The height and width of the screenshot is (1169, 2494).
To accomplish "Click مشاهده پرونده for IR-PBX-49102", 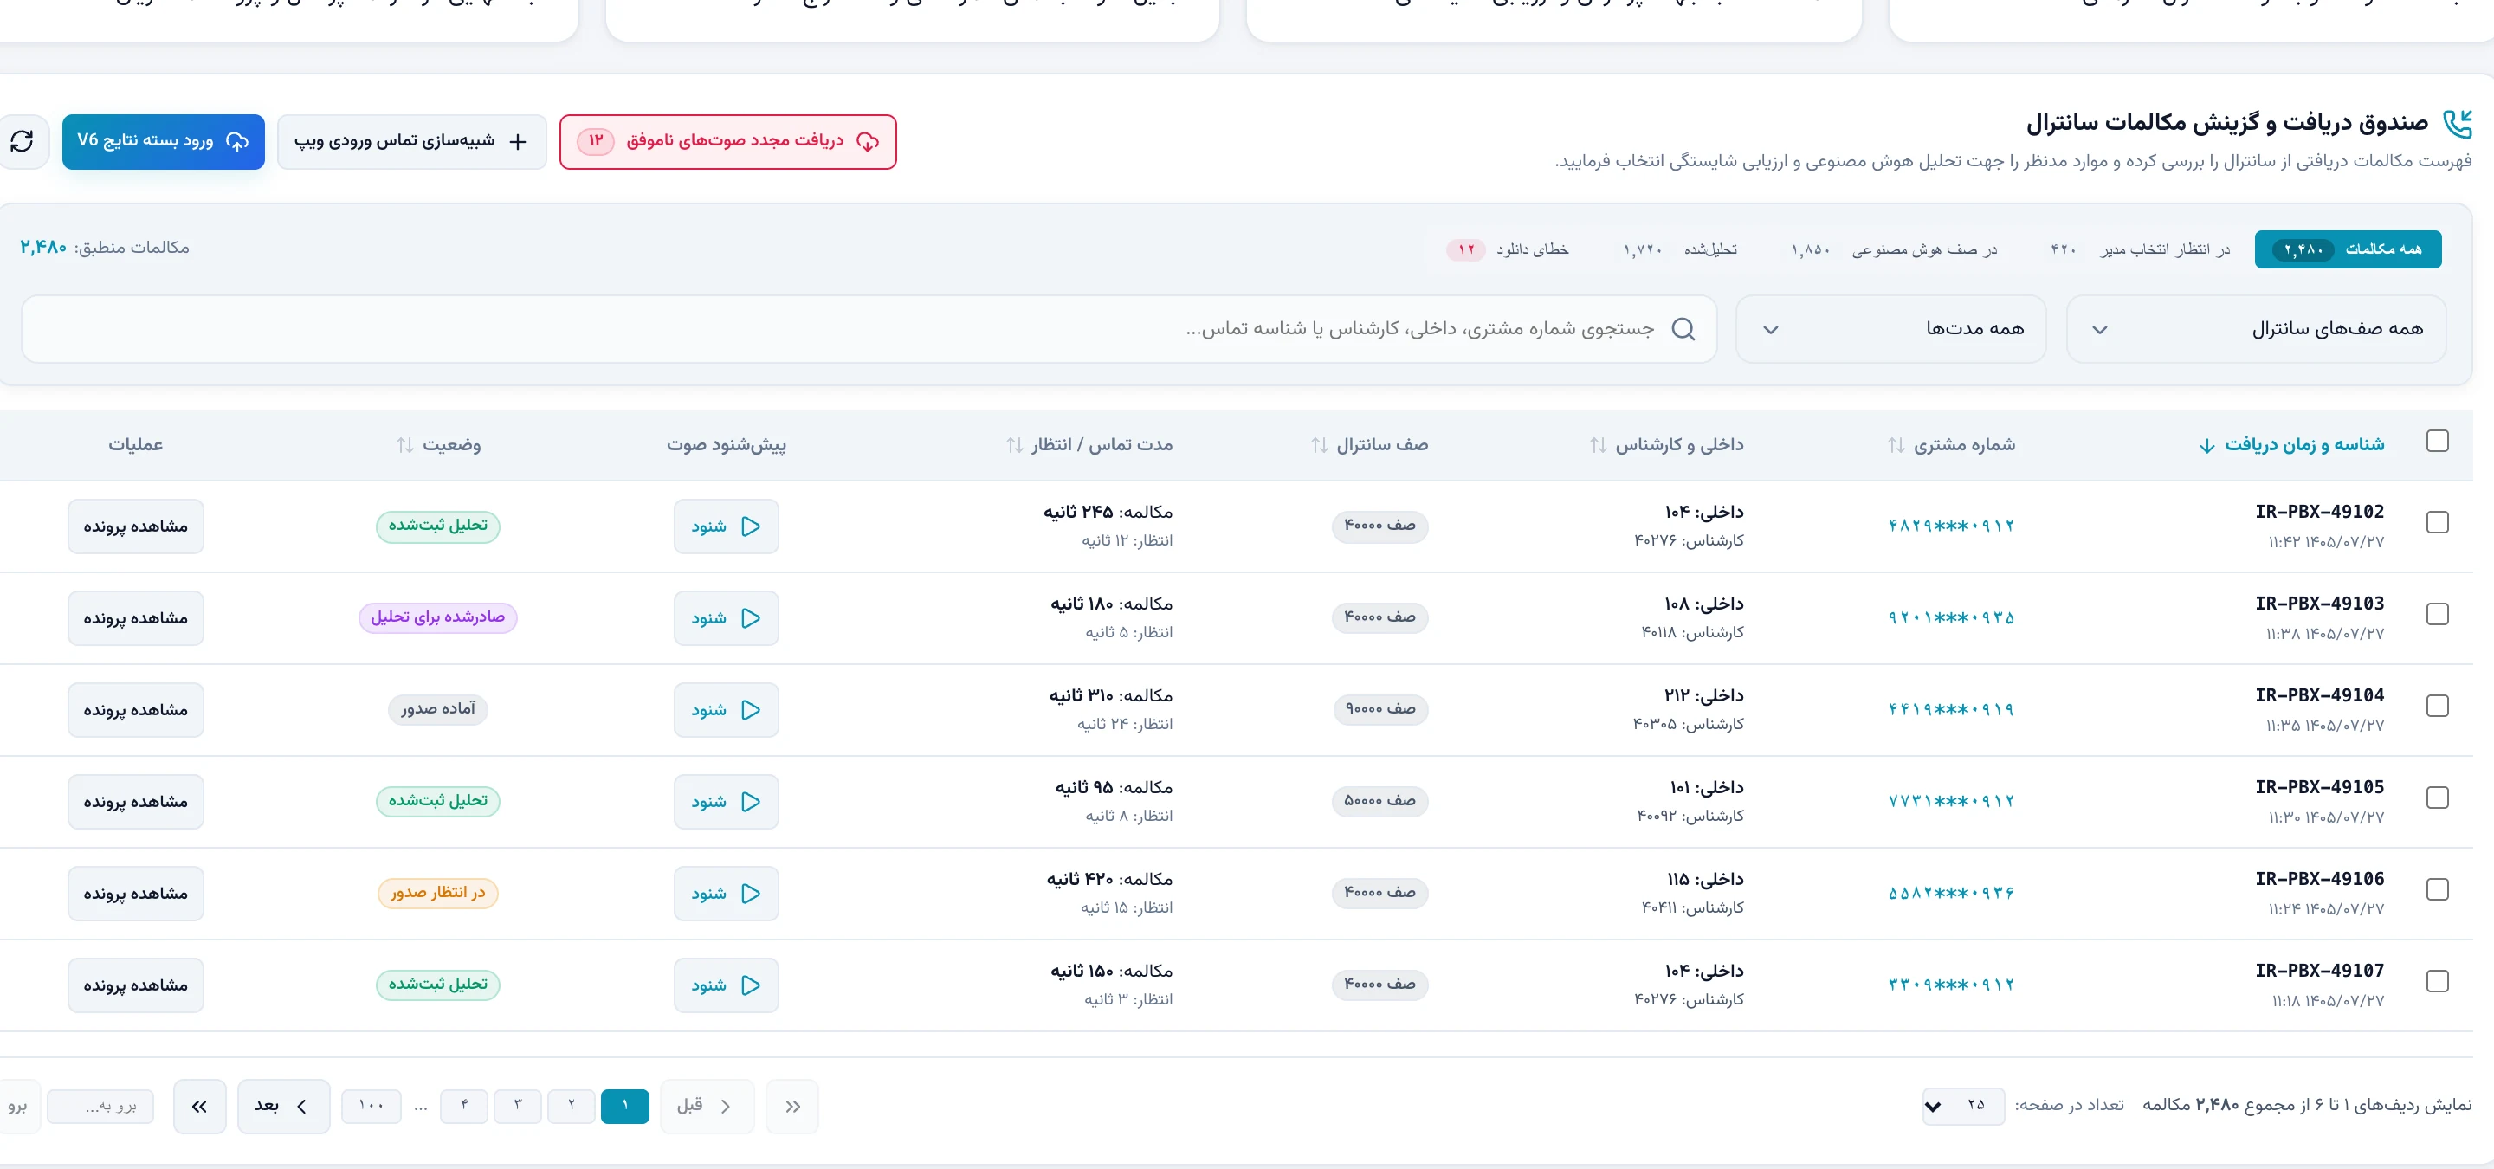I will [136, 526].
